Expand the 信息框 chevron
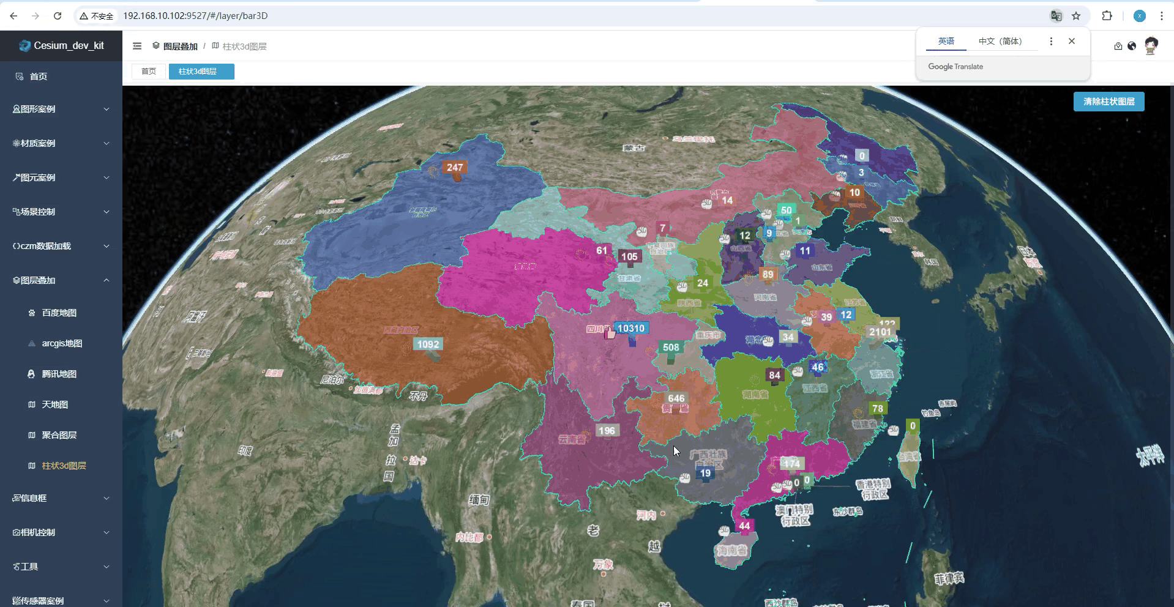This screenshot has height=607, width=1174. pyautogui.click(x=107, y=498)
